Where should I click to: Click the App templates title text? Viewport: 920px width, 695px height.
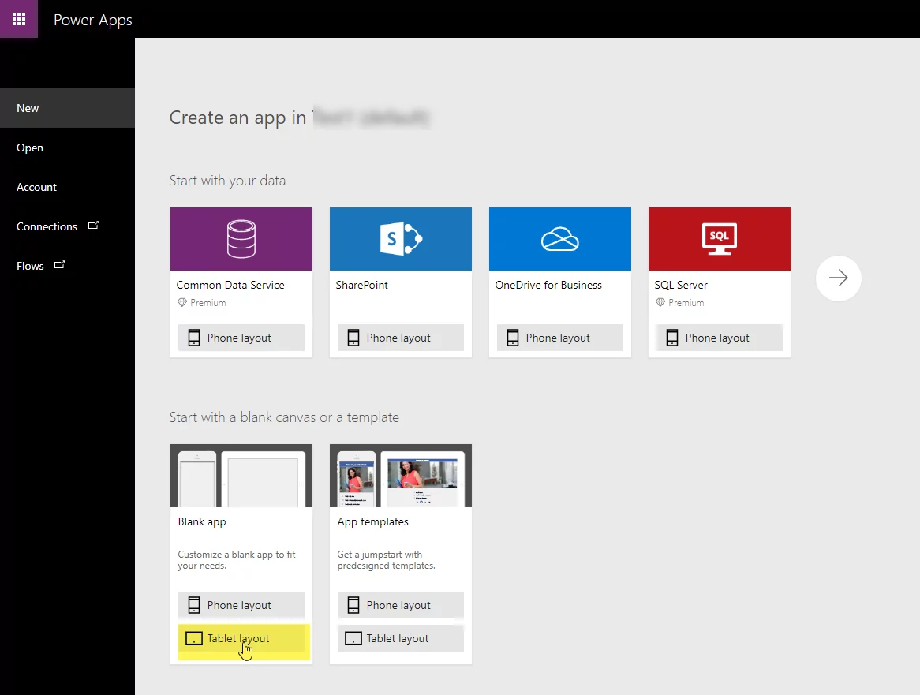pos(372,522)
